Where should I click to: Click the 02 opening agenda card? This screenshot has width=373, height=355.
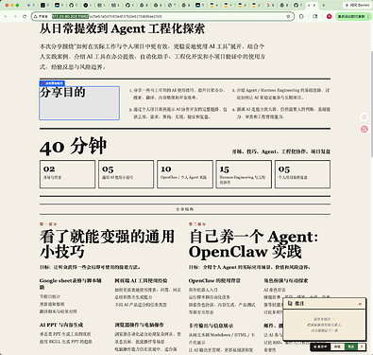click(67, 174)
